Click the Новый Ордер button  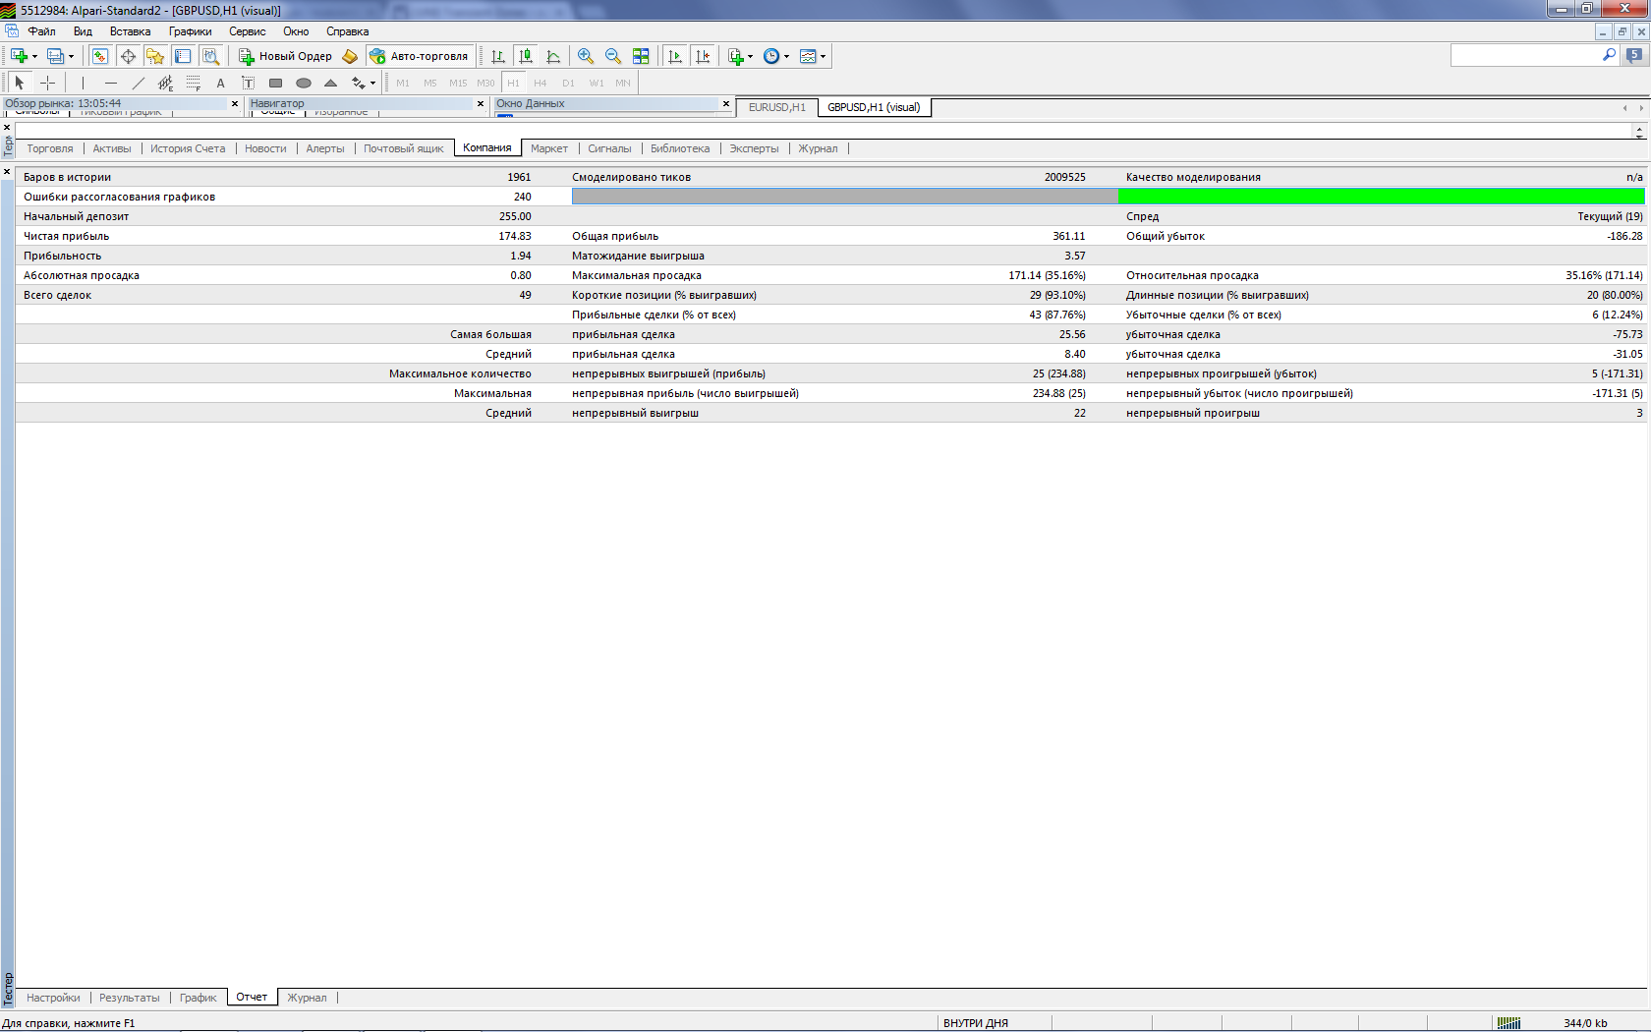[x=286, y=56]
